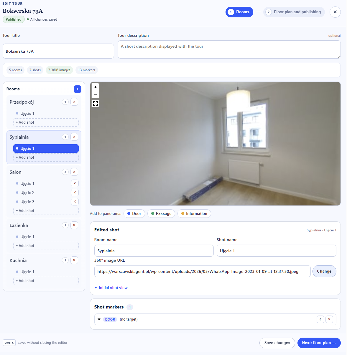The image size is (347, 355).
Task: Click the 360° image URL field
Action: pyautogui.click(x=202, y=271)
